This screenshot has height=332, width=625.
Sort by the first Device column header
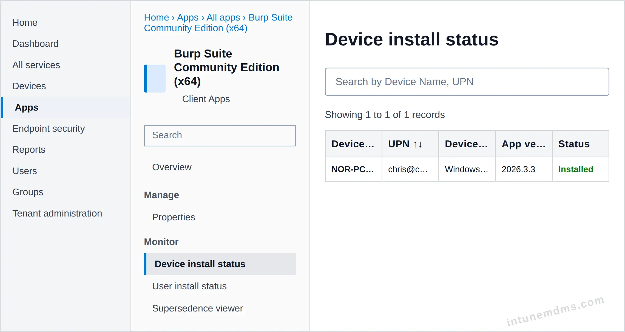pos(353,144)
